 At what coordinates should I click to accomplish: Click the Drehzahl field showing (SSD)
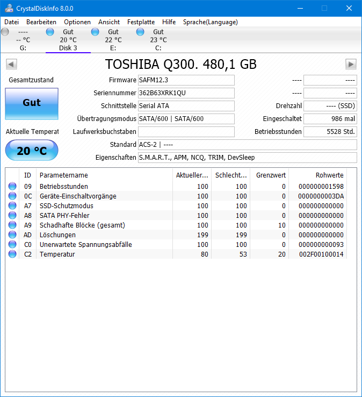click(x=330, y=106)
